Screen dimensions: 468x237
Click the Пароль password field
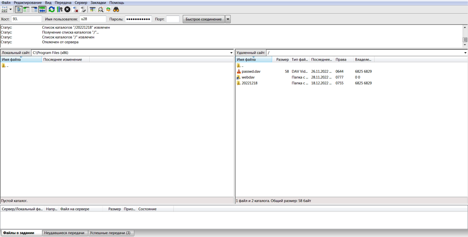pyautogui.click(x=138, y=19)
